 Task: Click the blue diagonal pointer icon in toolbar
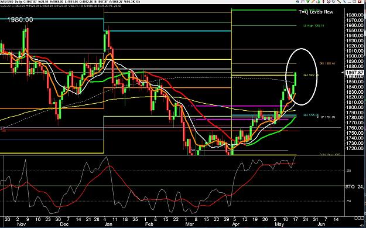point(344,2)
